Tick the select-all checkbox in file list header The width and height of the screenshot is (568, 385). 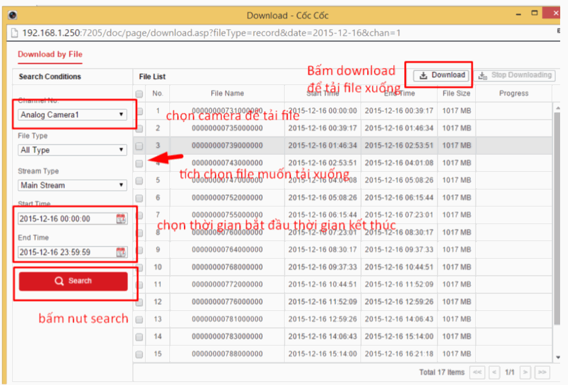[139, 94]
